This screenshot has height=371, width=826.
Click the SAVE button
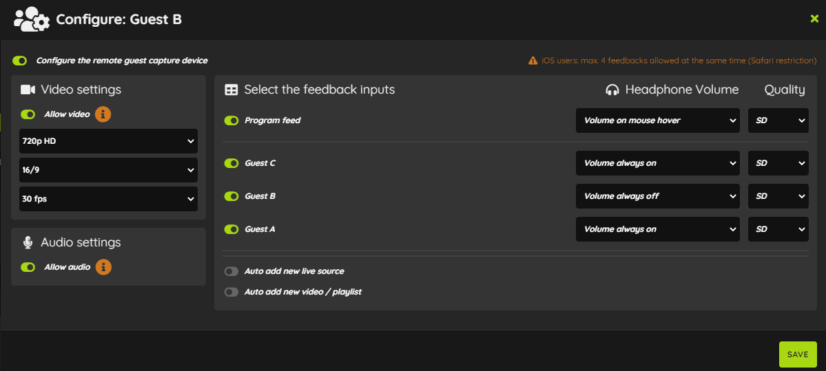pos(798,354)
